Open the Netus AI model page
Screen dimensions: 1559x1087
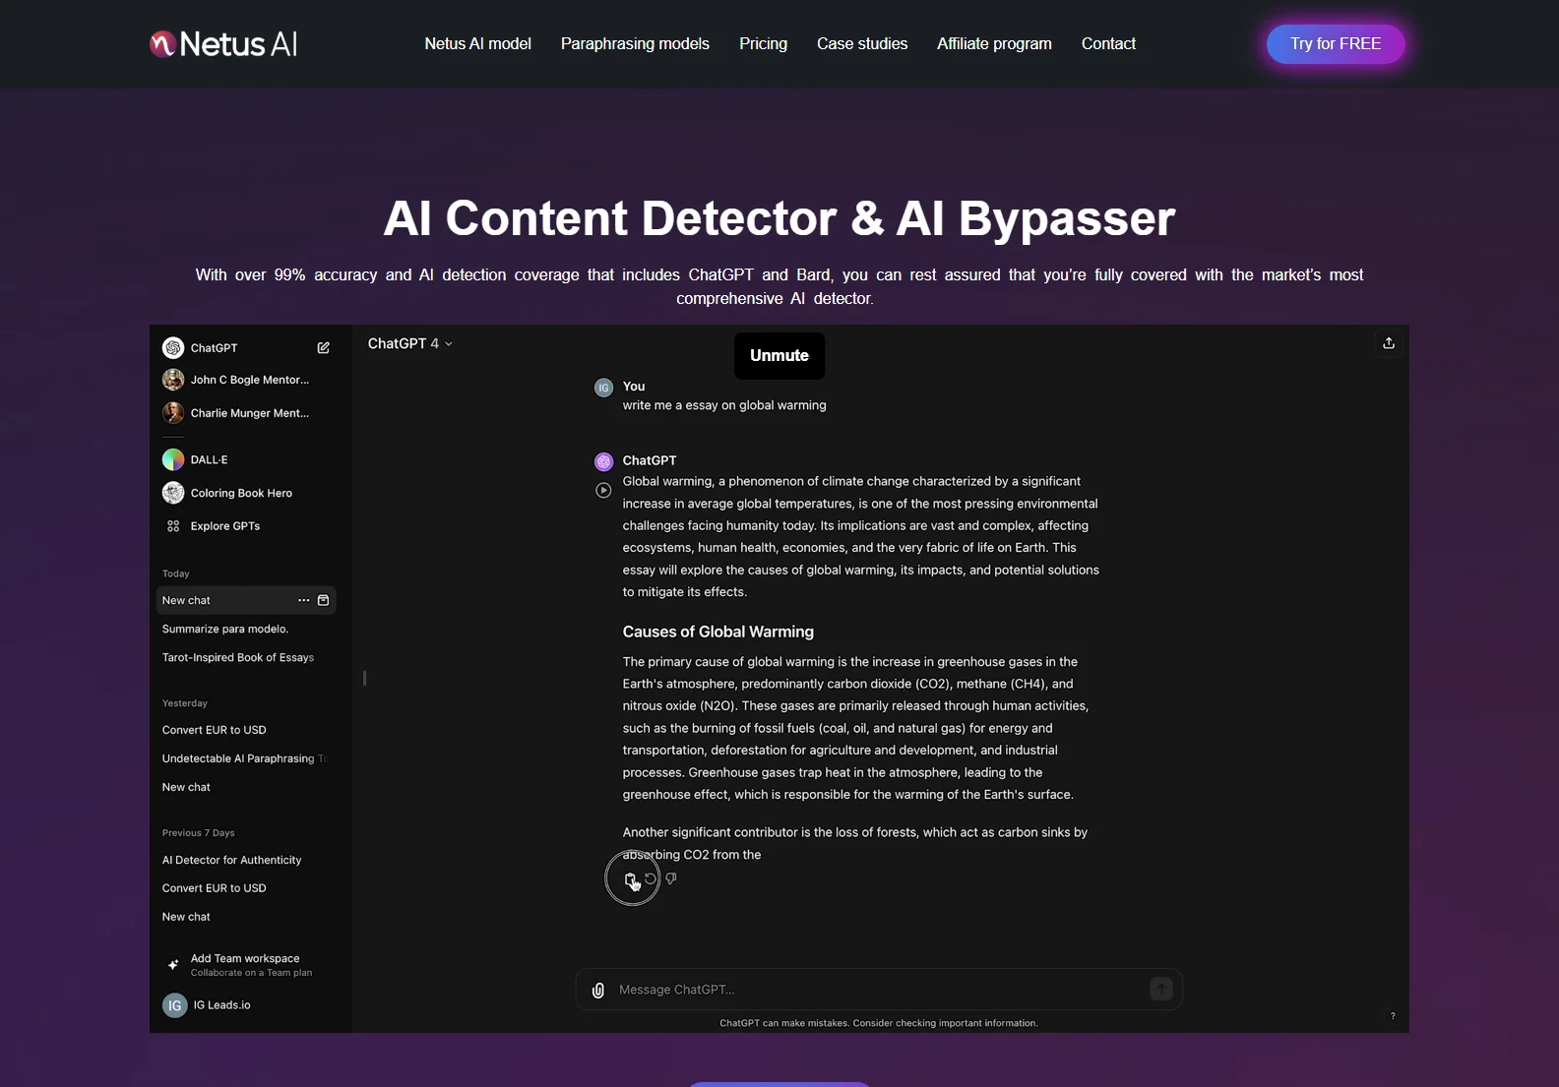point(477,43)
